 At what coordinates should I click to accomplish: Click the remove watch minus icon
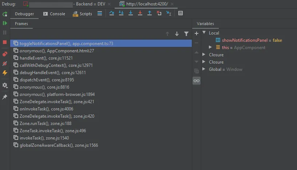point(197,43)
